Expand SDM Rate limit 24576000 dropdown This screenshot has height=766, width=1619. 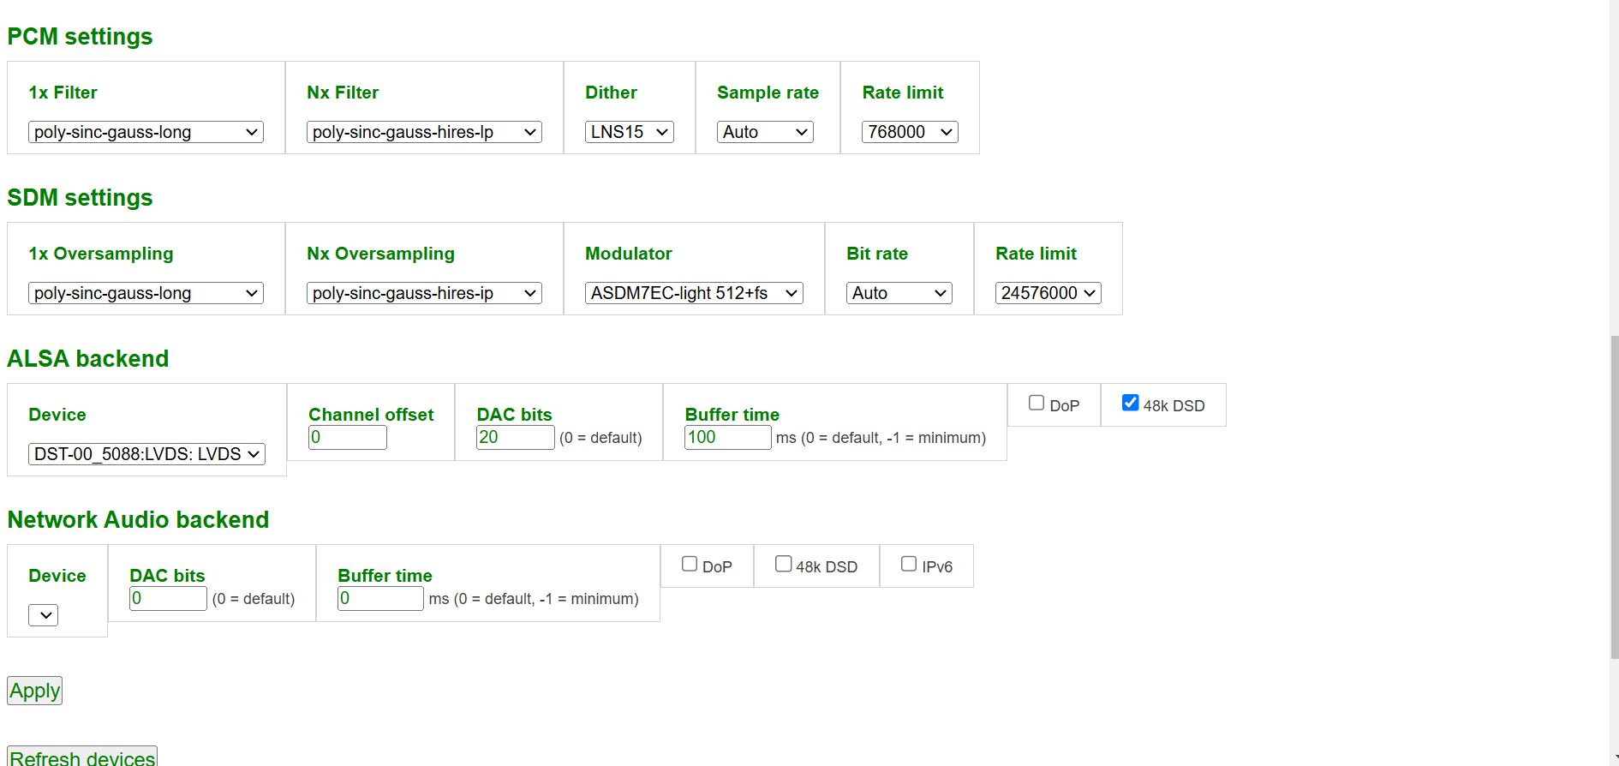[1048, 293]
